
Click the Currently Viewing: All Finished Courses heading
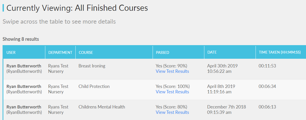[77, 8]
